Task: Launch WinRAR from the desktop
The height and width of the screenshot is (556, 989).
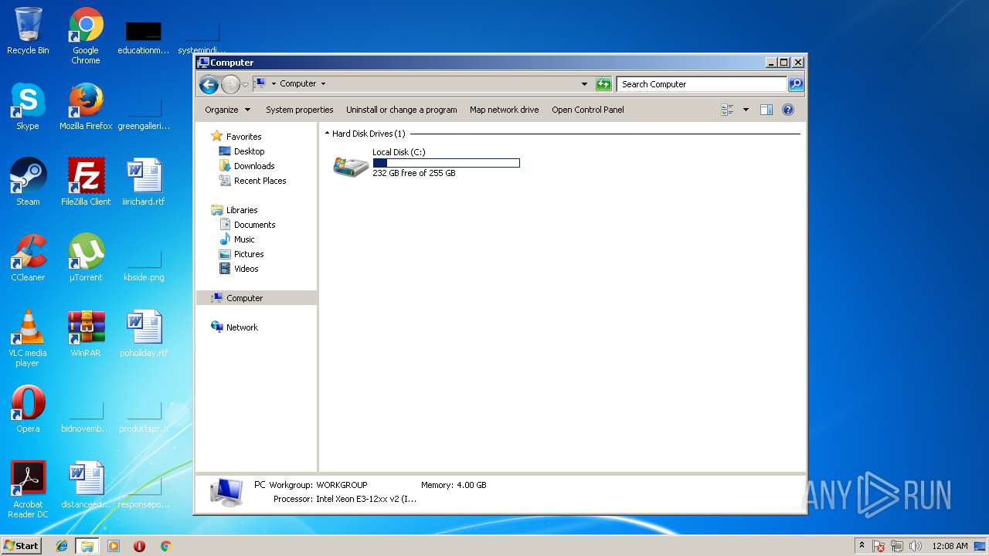Action: click(86, 334)
